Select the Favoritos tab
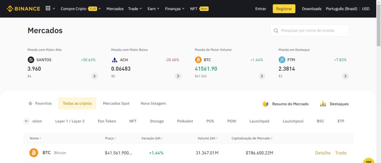381x163 pixels. click(40, 103)
